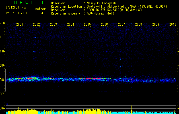Click the kHz axis unit label
Screen dimensions: 179x114
[3, 23]
